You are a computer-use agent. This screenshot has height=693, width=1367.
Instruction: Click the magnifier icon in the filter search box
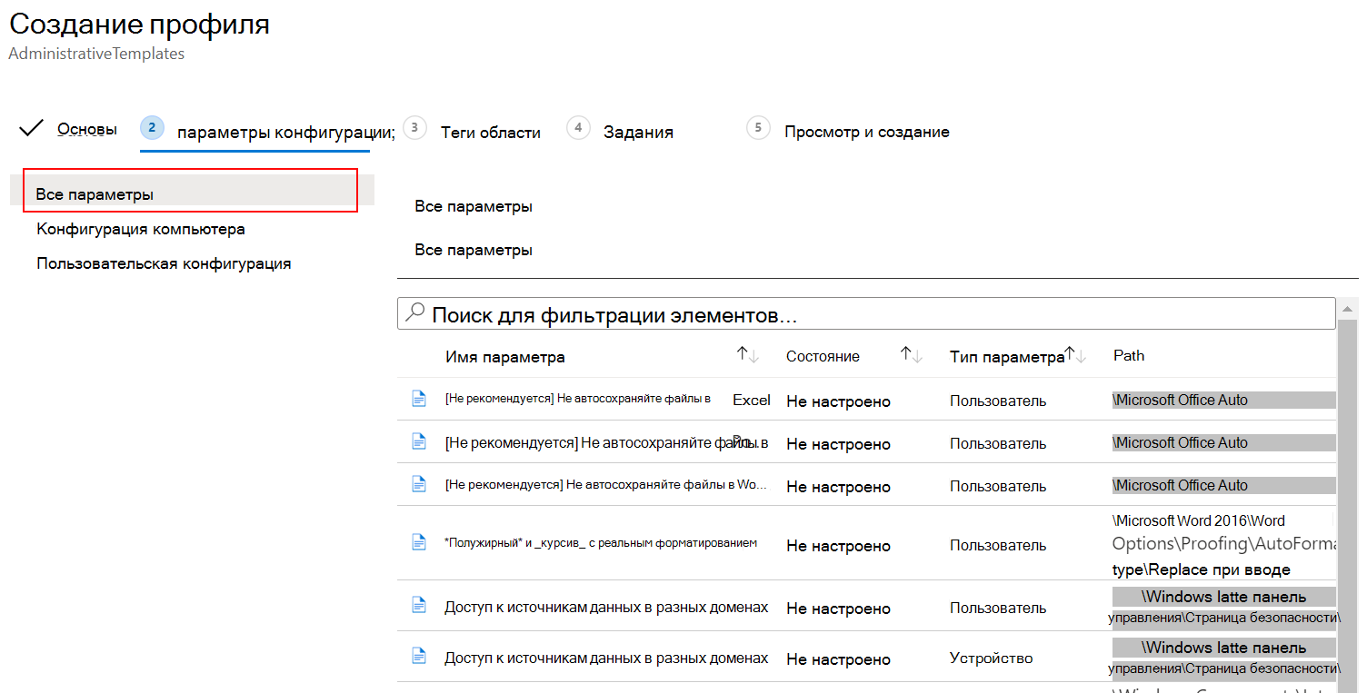pos(414,313)
